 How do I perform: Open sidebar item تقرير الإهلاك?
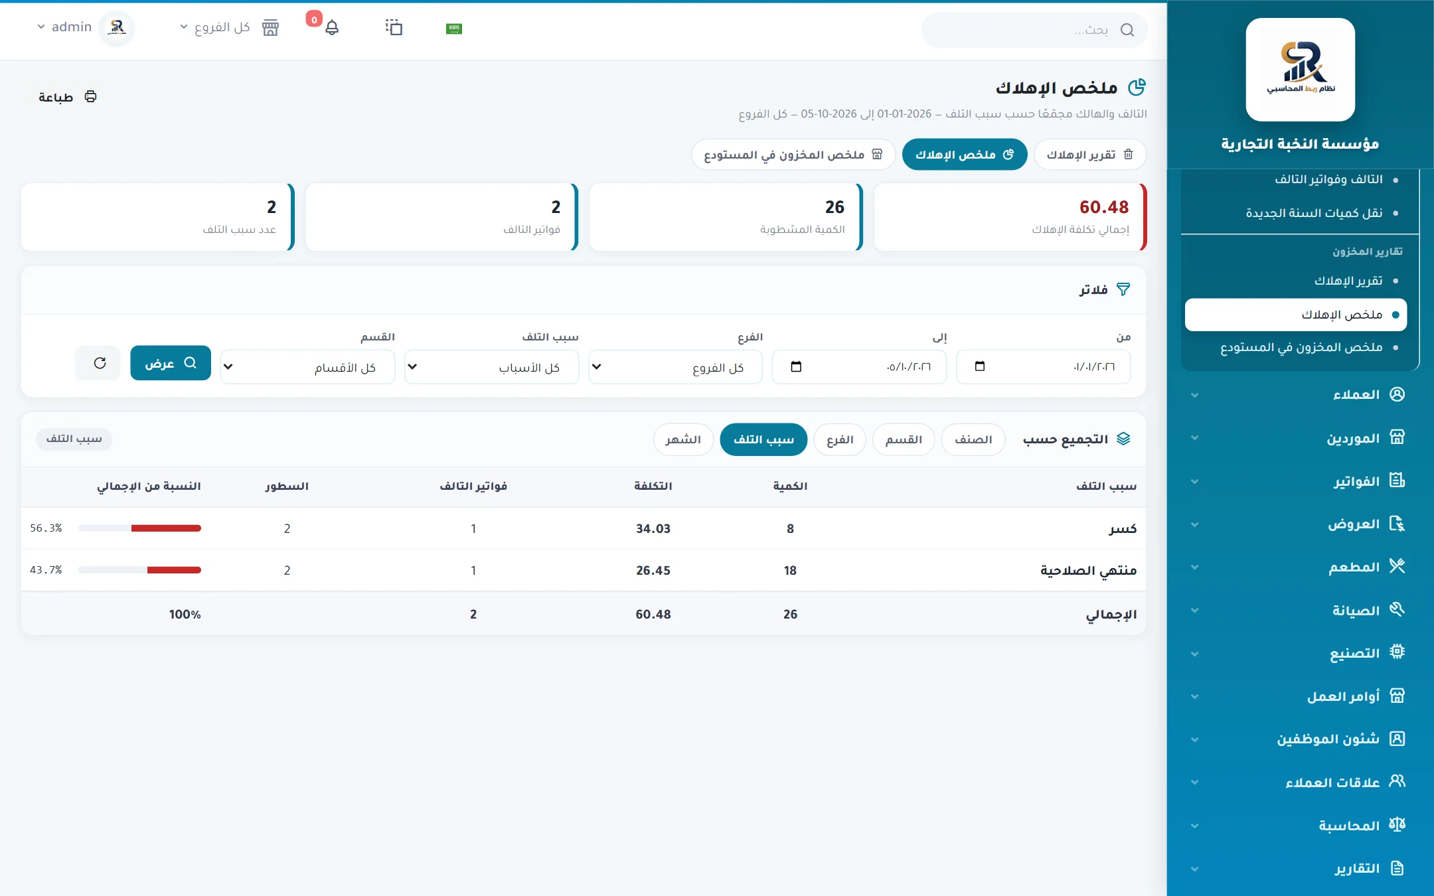tap(1348, 281)
